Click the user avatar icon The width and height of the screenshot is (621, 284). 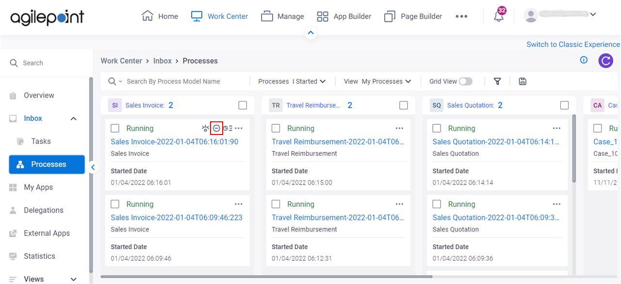531,16
